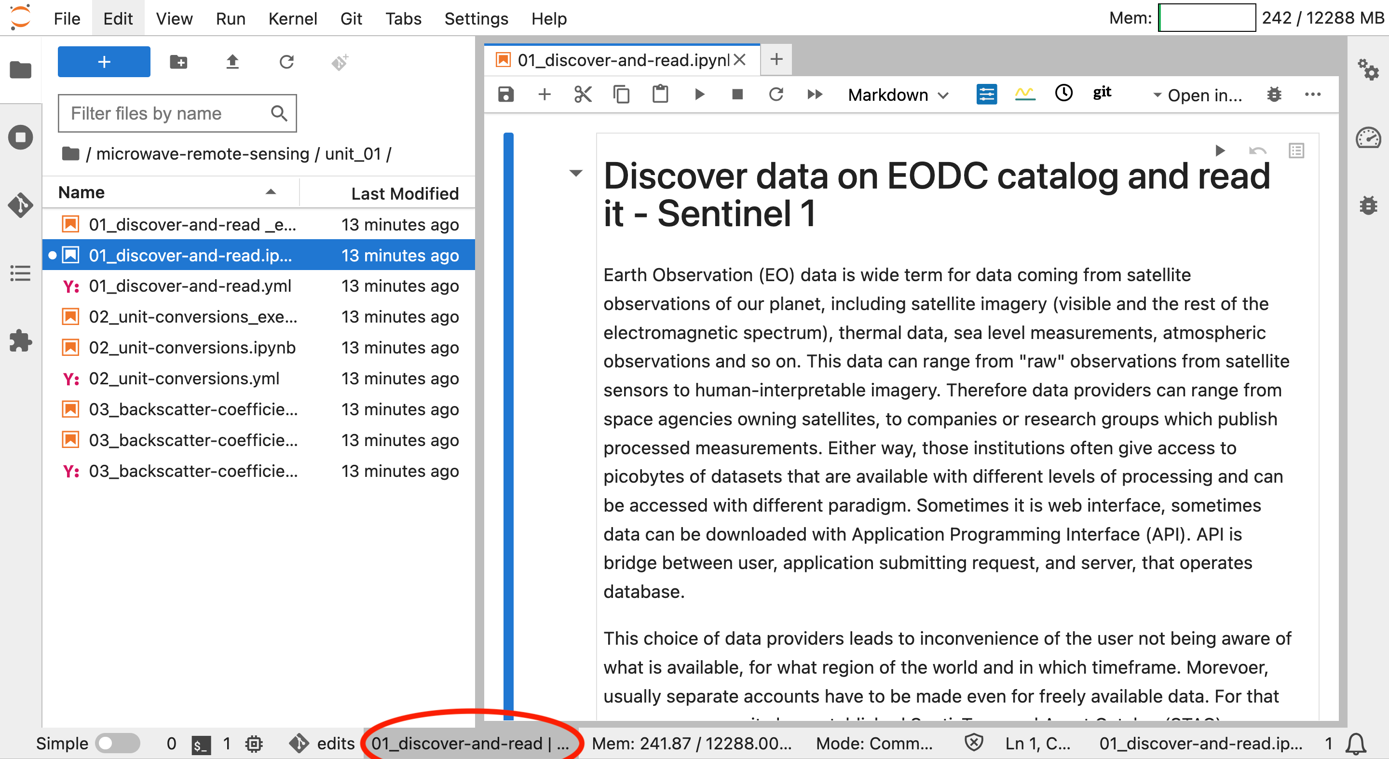Expand the Open in... dropdown
This screenshot has width=1389, height=759.
[x=1198, y=95]
